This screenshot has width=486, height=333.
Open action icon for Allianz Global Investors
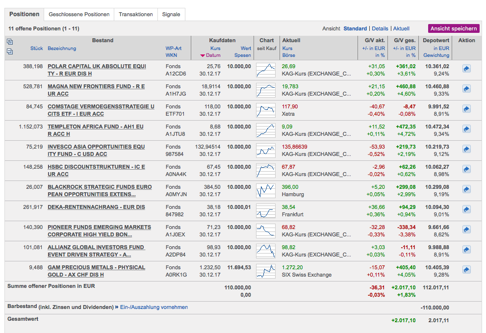pyautogui.click(x=466, y=250)
